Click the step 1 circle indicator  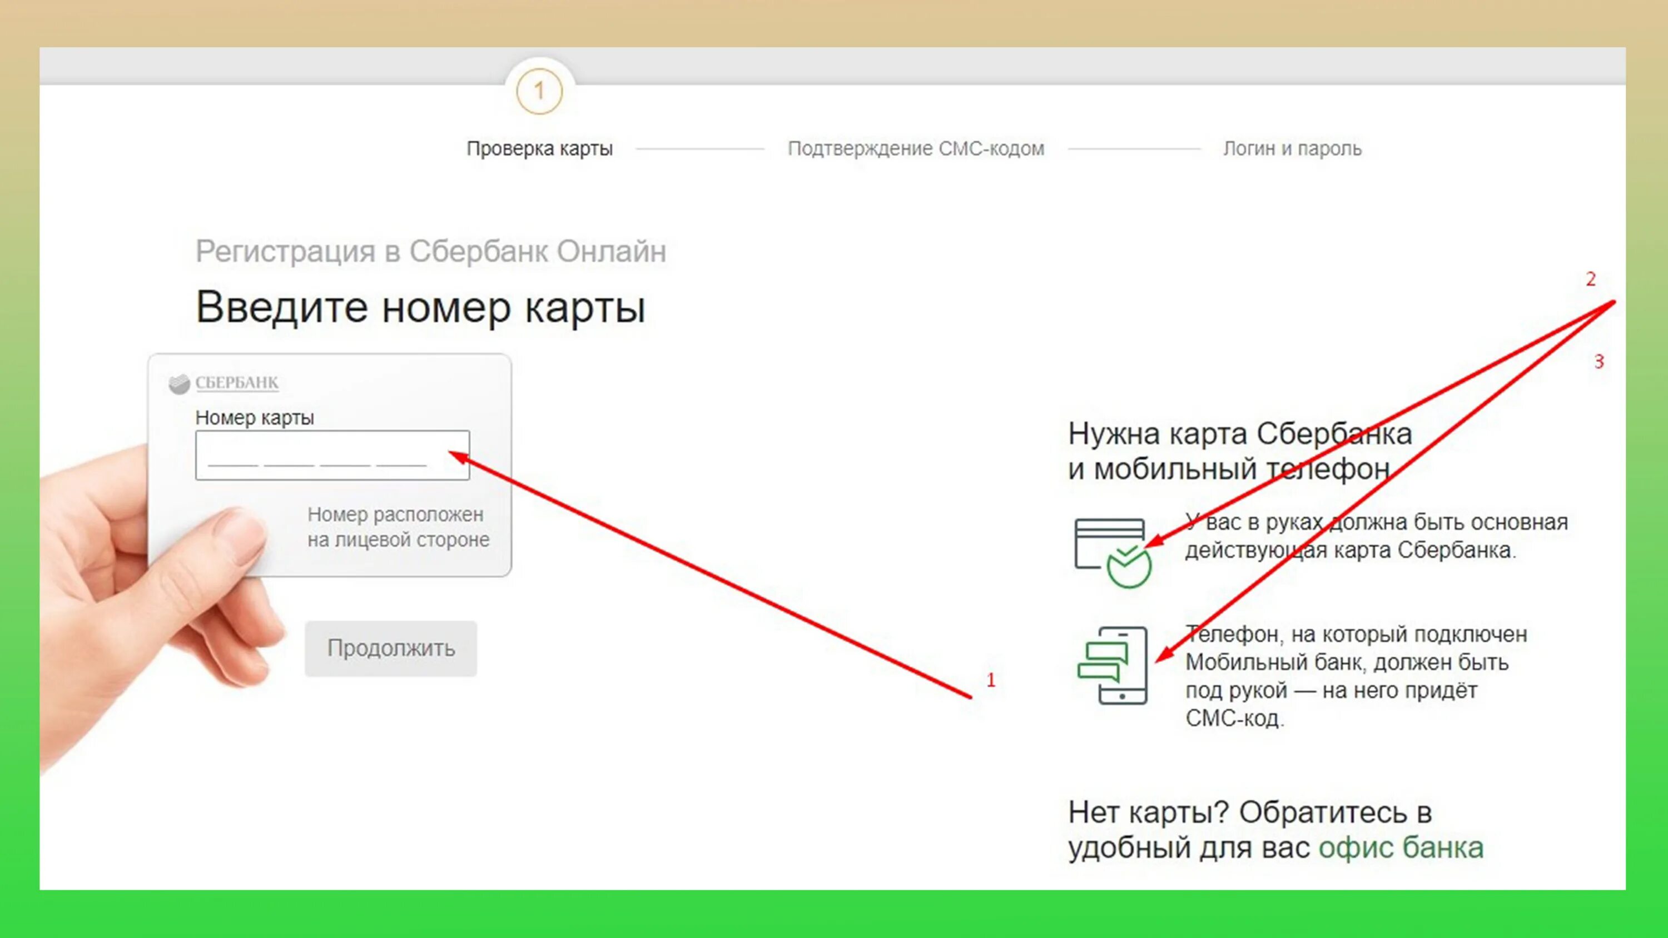pos(539,91)
